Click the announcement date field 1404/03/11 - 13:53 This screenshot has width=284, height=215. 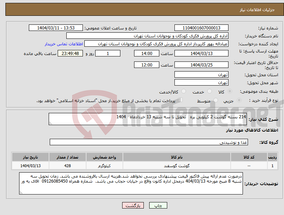pos(56,28)
